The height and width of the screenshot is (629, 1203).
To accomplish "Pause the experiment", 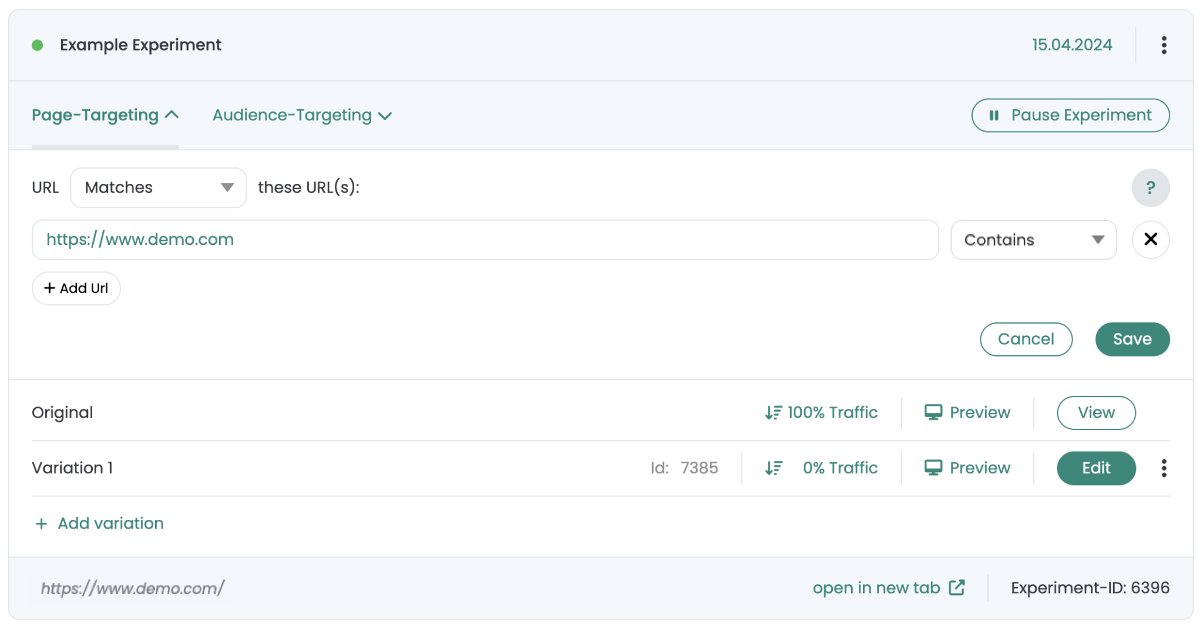I will (x=1070, y=115).
